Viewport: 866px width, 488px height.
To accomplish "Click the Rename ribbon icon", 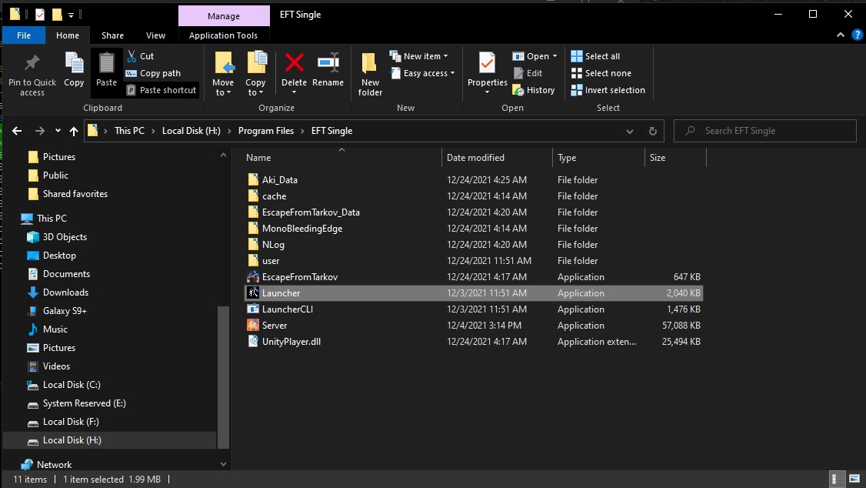I will pos(328,62).
